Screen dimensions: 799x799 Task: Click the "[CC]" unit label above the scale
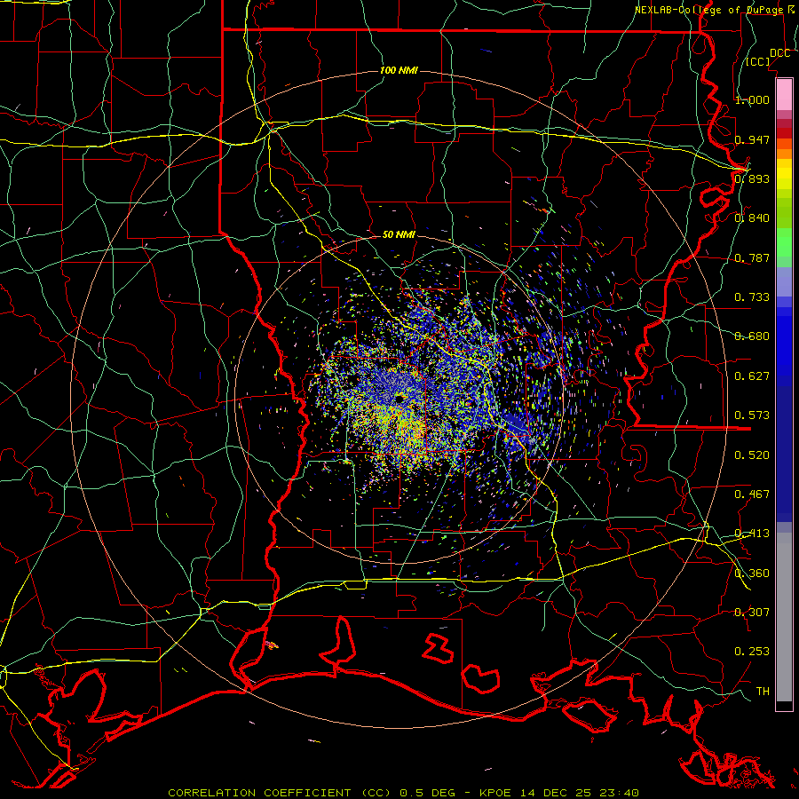[758, 61]
